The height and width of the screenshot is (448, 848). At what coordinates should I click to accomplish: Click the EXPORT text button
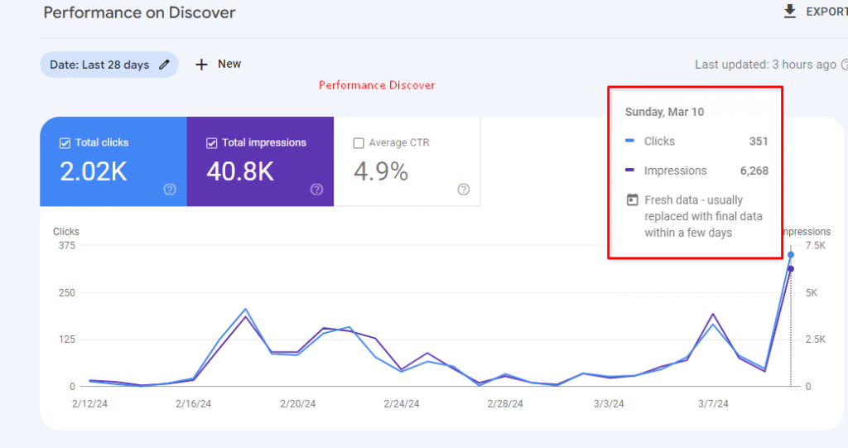click(826, 12)
